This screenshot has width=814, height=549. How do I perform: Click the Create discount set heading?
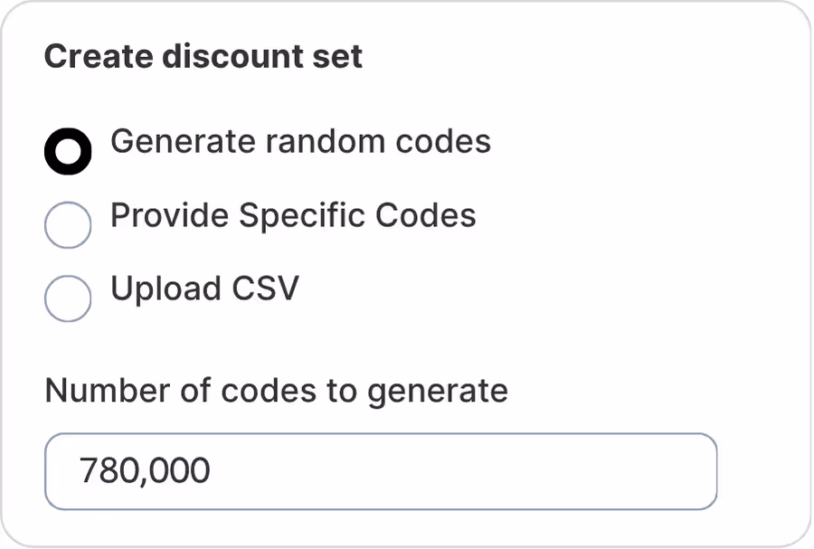pyautogui.click(x=204, y=56)
